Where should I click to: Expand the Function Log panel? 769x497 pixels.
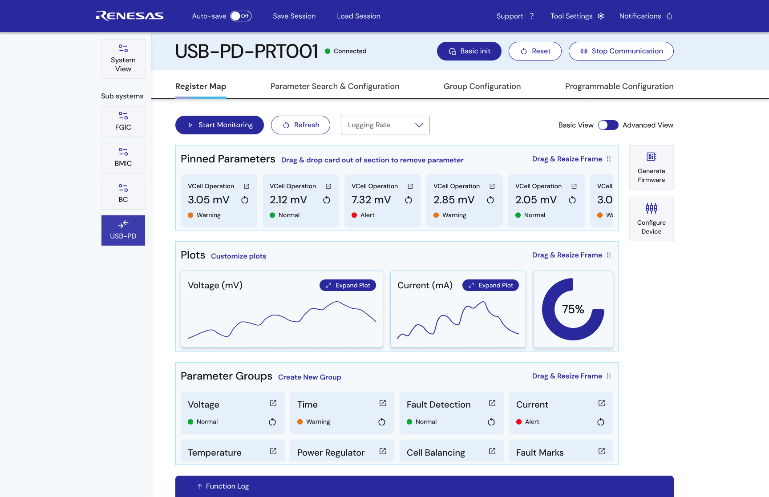[x=223, y=486]
